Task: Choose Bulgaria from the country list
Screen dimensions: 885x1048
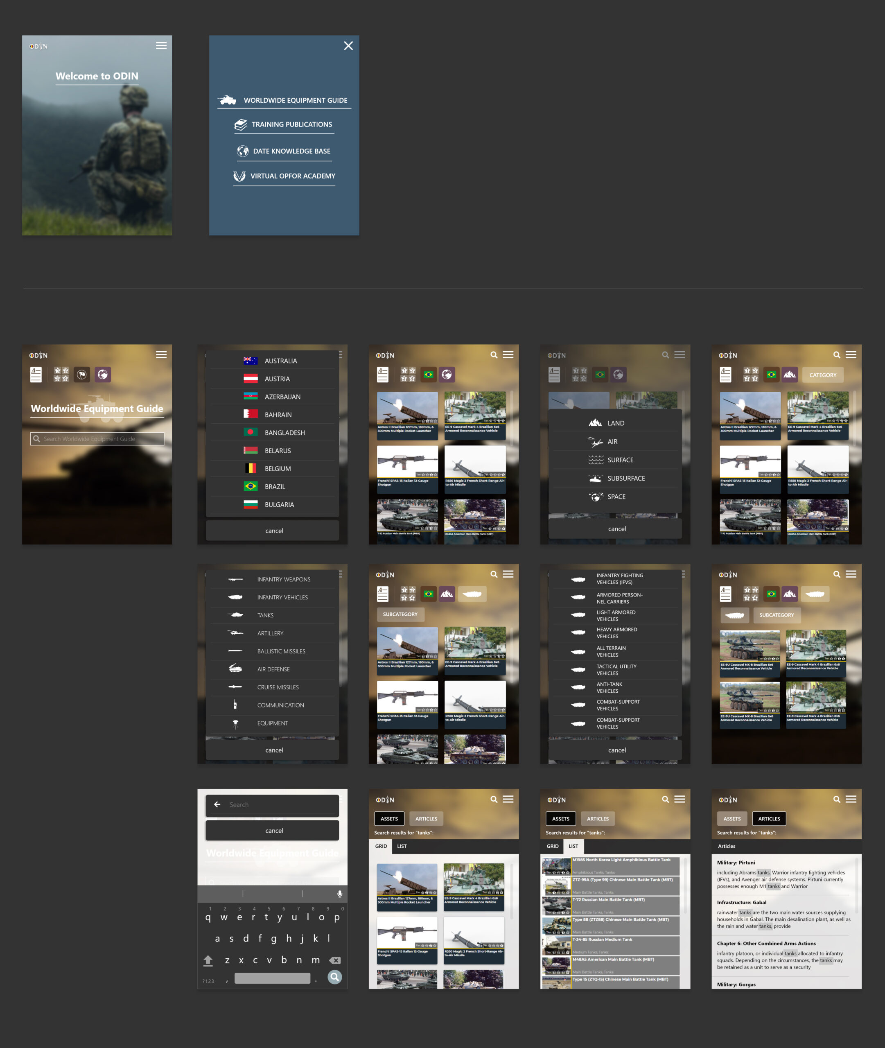Action: pyautogui.click(x=272, y=505)
